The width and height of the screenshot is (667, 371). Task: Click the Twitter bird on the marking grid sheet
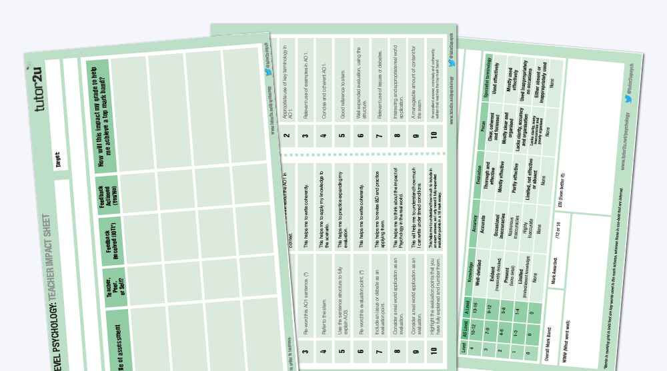tap(628, 99)
